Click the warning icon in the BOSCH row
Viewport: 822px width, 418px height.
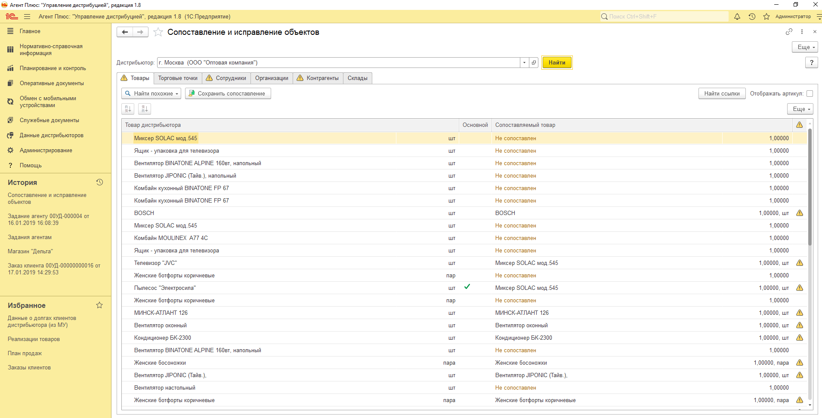pyautogui.click(x=800, y=213)
